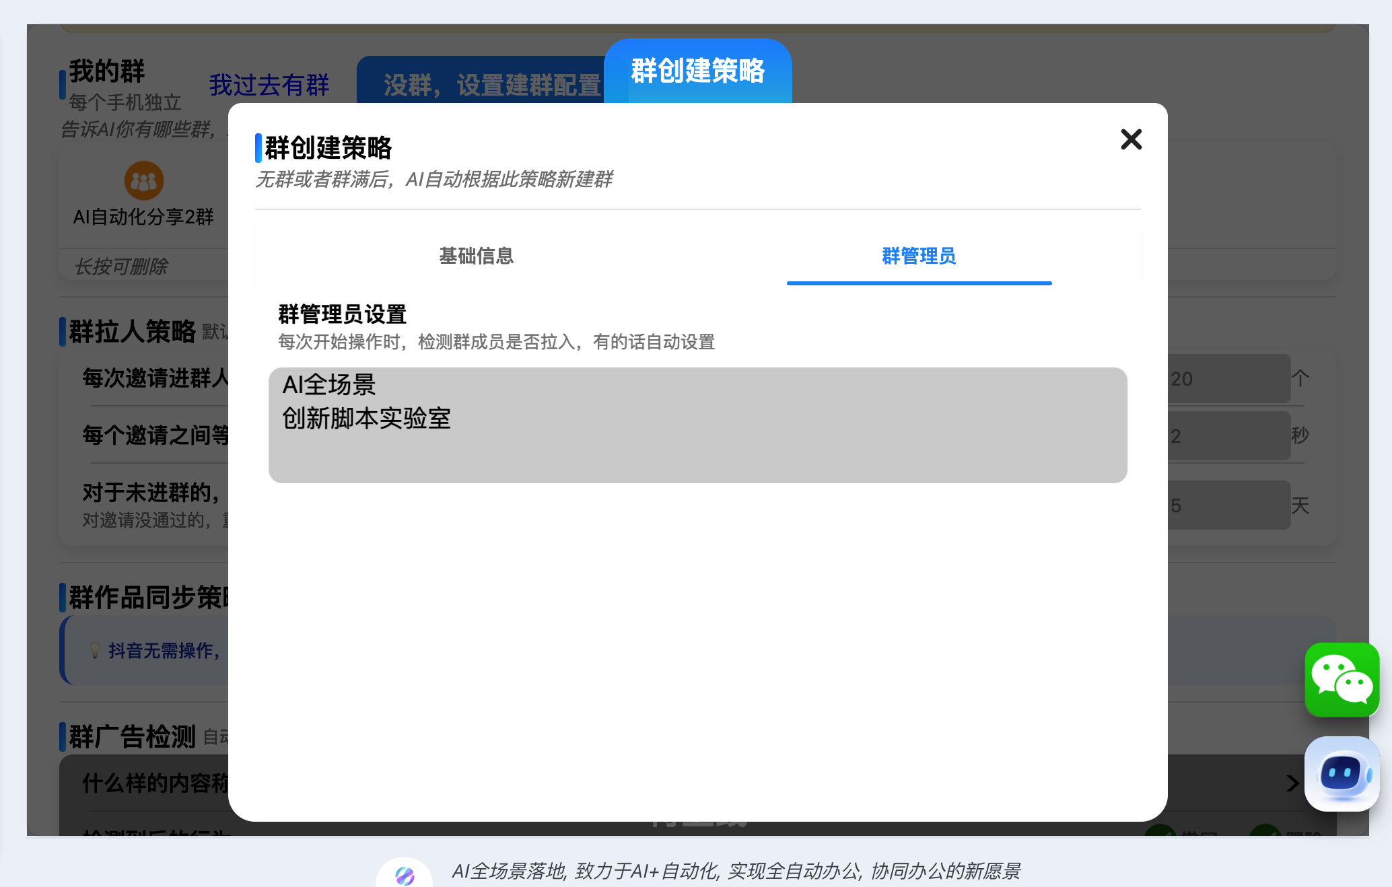Select the 群管理员 tab
The height and width of the screenshot is (887, 1392).
(918, 256)
